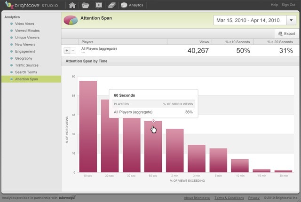Click the Attention Span pie chart icon
The image size is (301, 202).
[71, 20]
